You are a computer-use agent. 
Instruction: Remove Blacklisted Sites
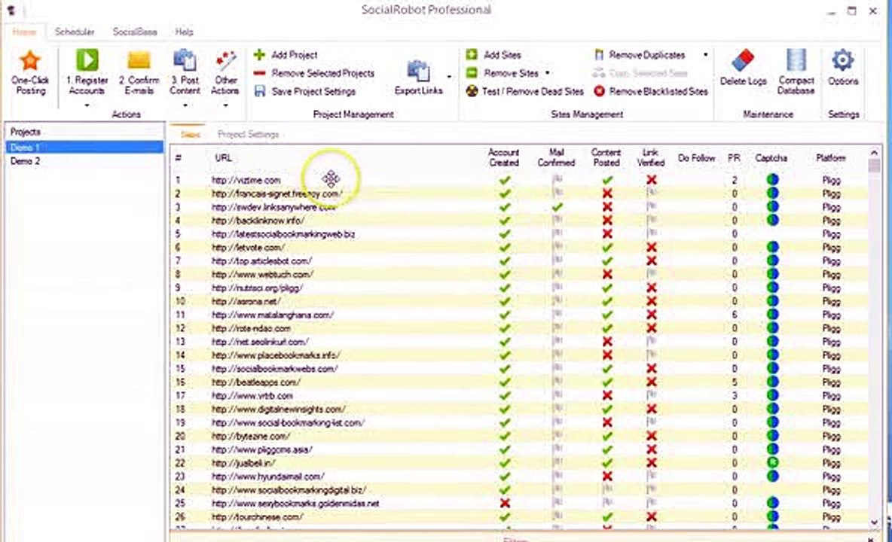pos(651,91)
